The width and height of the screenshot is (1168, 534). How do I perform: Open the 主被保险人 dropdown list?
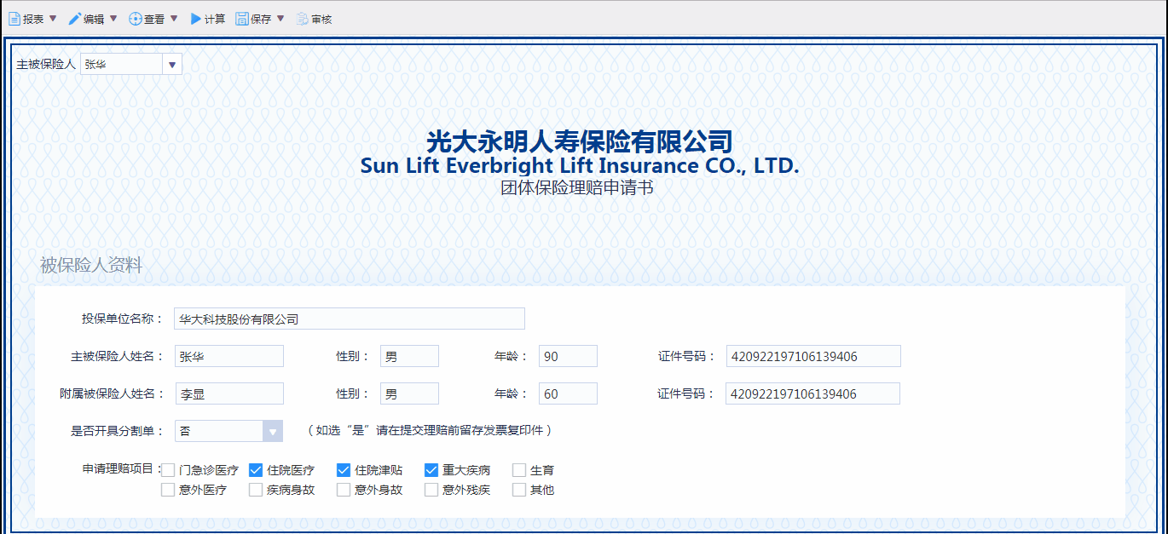tap(172, 65)
